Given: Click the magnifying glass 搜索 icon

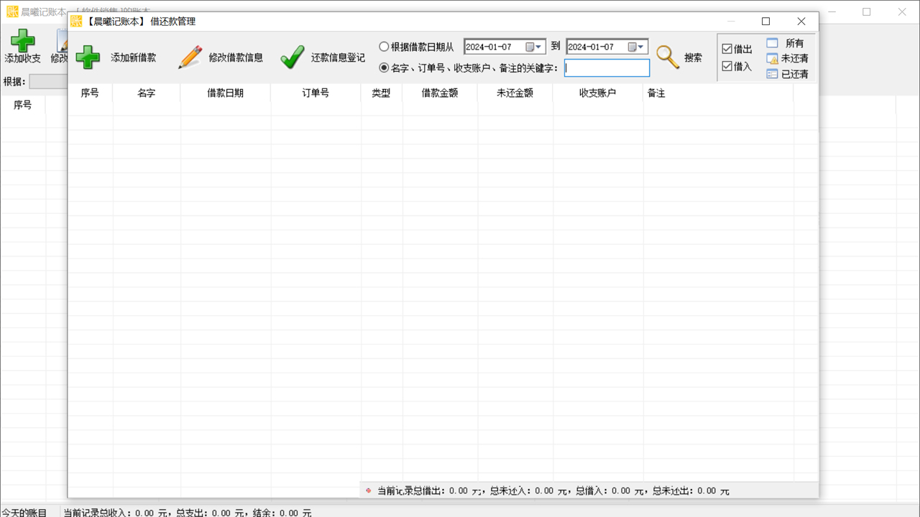Looking at the screenshot, I should pos(668,57).
